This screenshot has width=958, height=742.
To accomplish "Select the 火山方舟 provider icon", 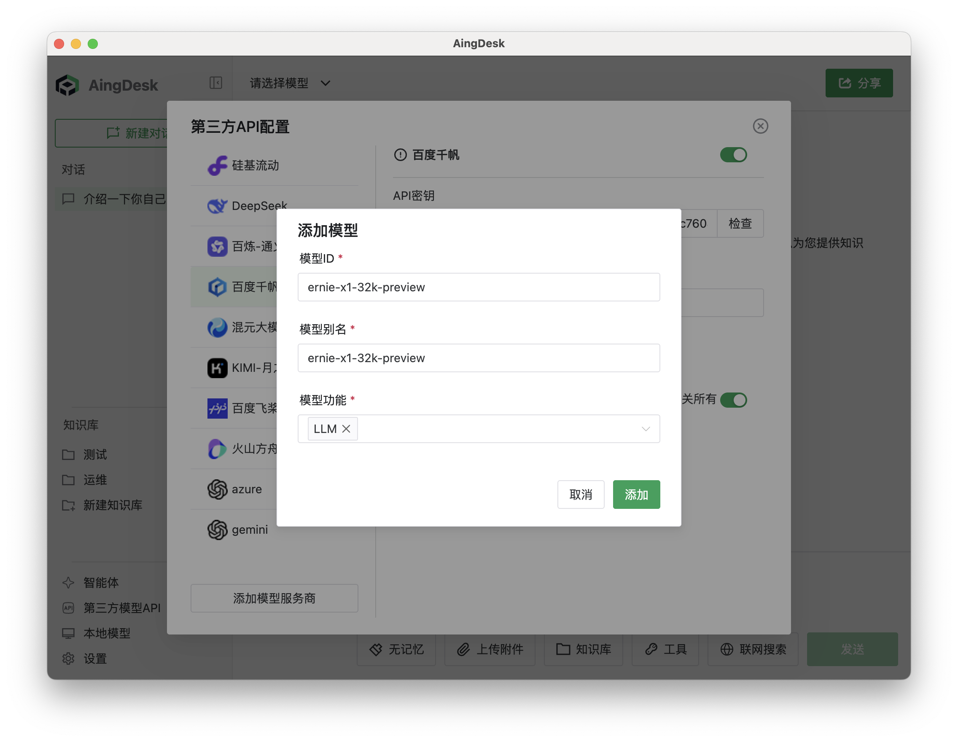I will click(x=218, y=449).
